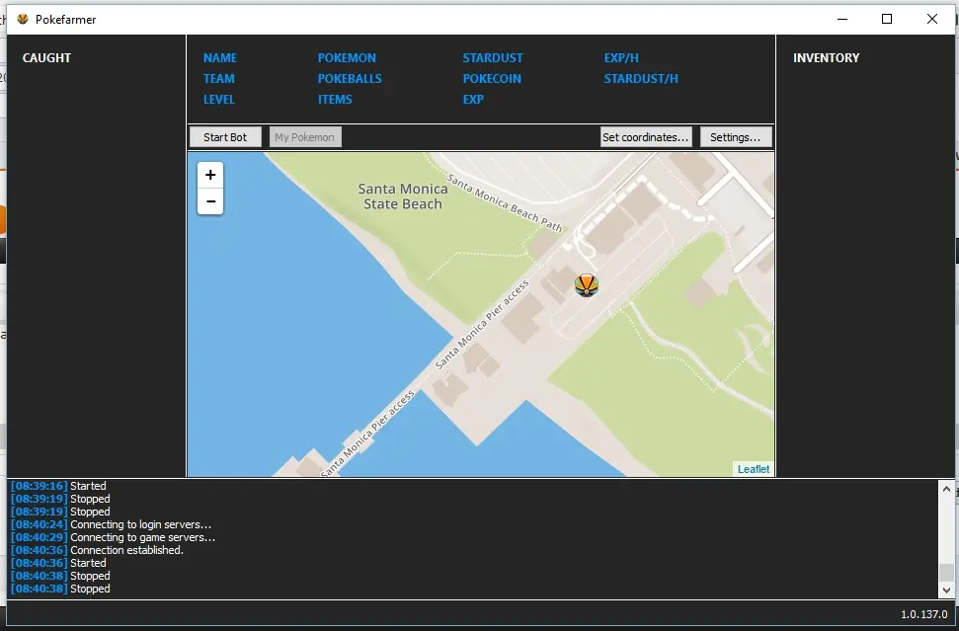Click the TEAM stat label
Image resolution: width=959 pixels, height=631 pixels.
click(x=219, y=78)
